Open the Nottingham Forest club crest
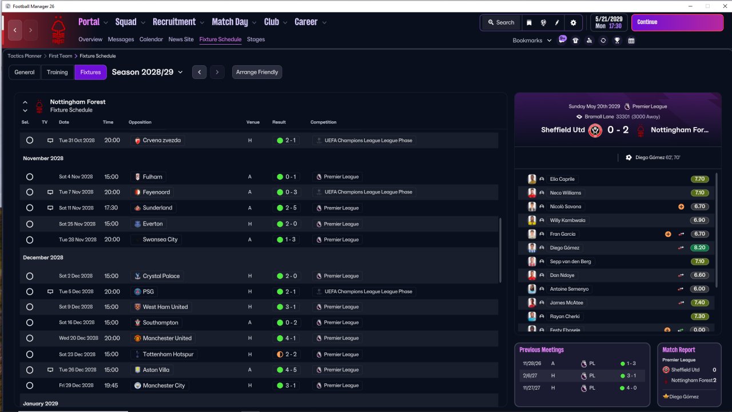Image resolution: width=732 pixels, height=412 pixels. (58, 30)
